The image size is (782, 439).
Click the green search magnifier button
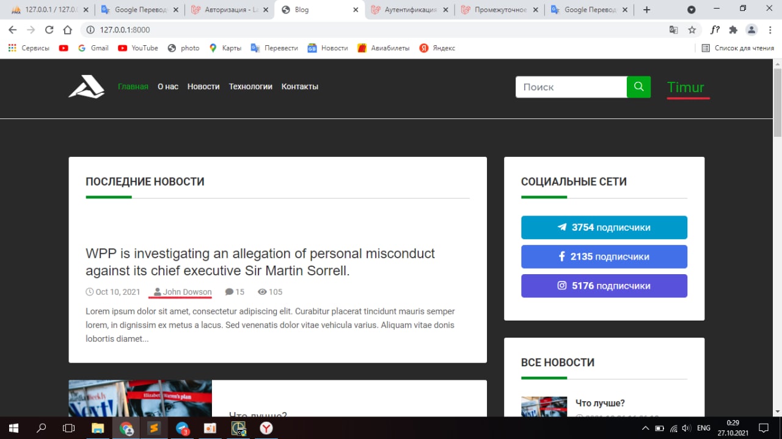(x=638, y=87)
